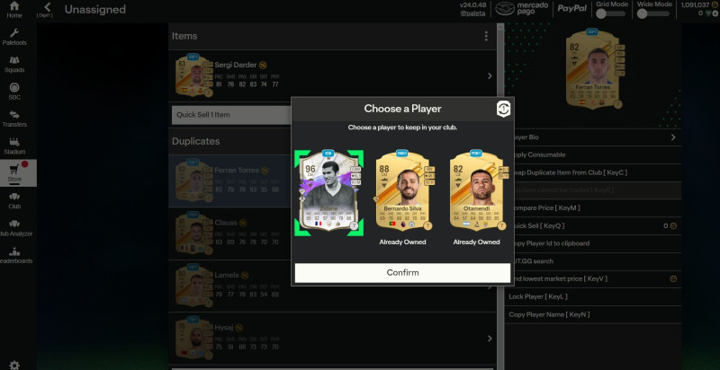This screenshot has width=720, height=370.
Task: Click Quick Sell 1 Item button
Action: pos(231,115)
